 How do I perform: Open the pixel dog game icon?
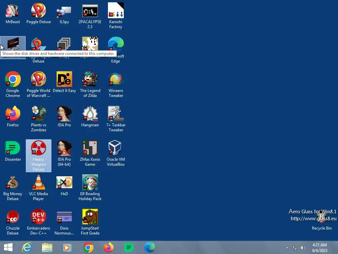(x=90, y=44)
